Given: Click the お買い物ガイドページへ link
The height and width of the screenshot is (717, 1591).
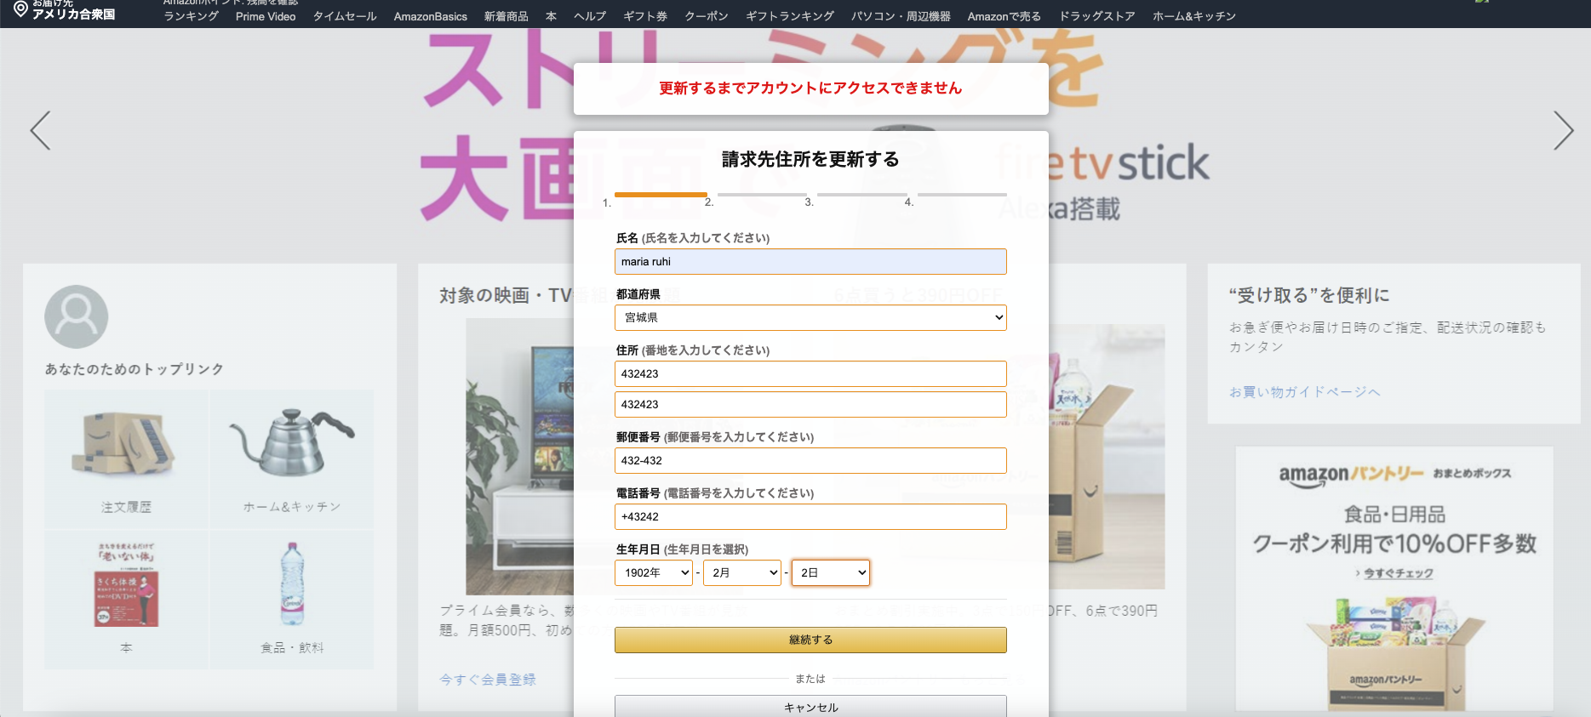Looking at the screenshot, I should [1304, 391].
